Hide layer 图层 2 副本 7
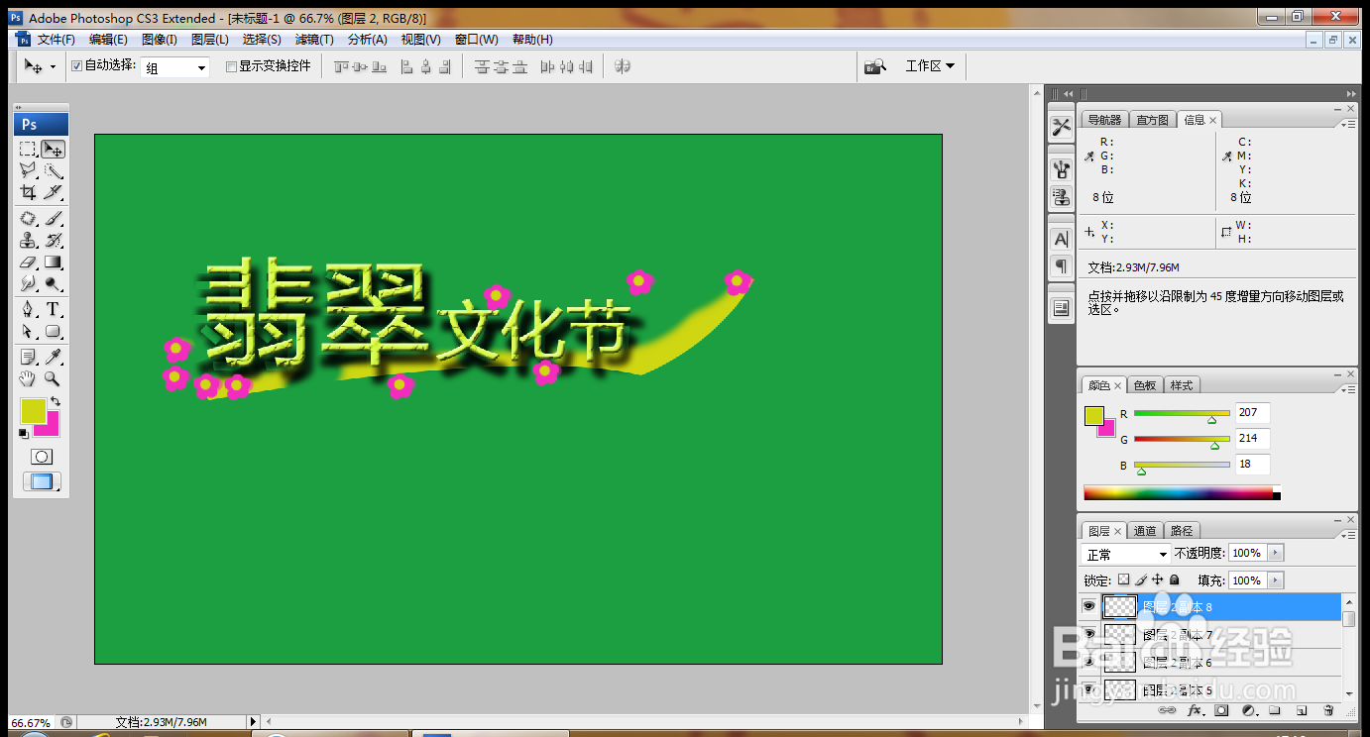Viewport: 1370px width, 737px height. tap(1088, 634)
